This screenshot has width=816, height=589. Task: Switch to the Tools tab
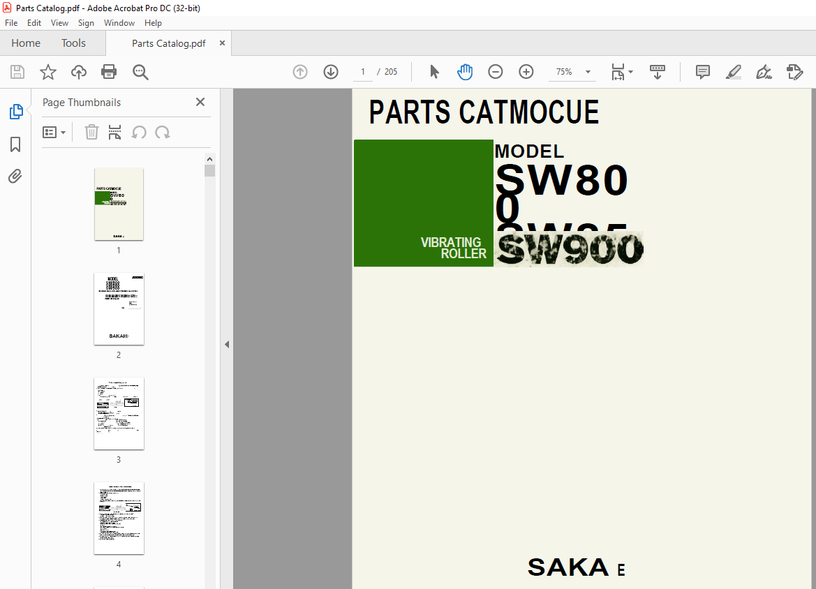[x=73, y=43]
